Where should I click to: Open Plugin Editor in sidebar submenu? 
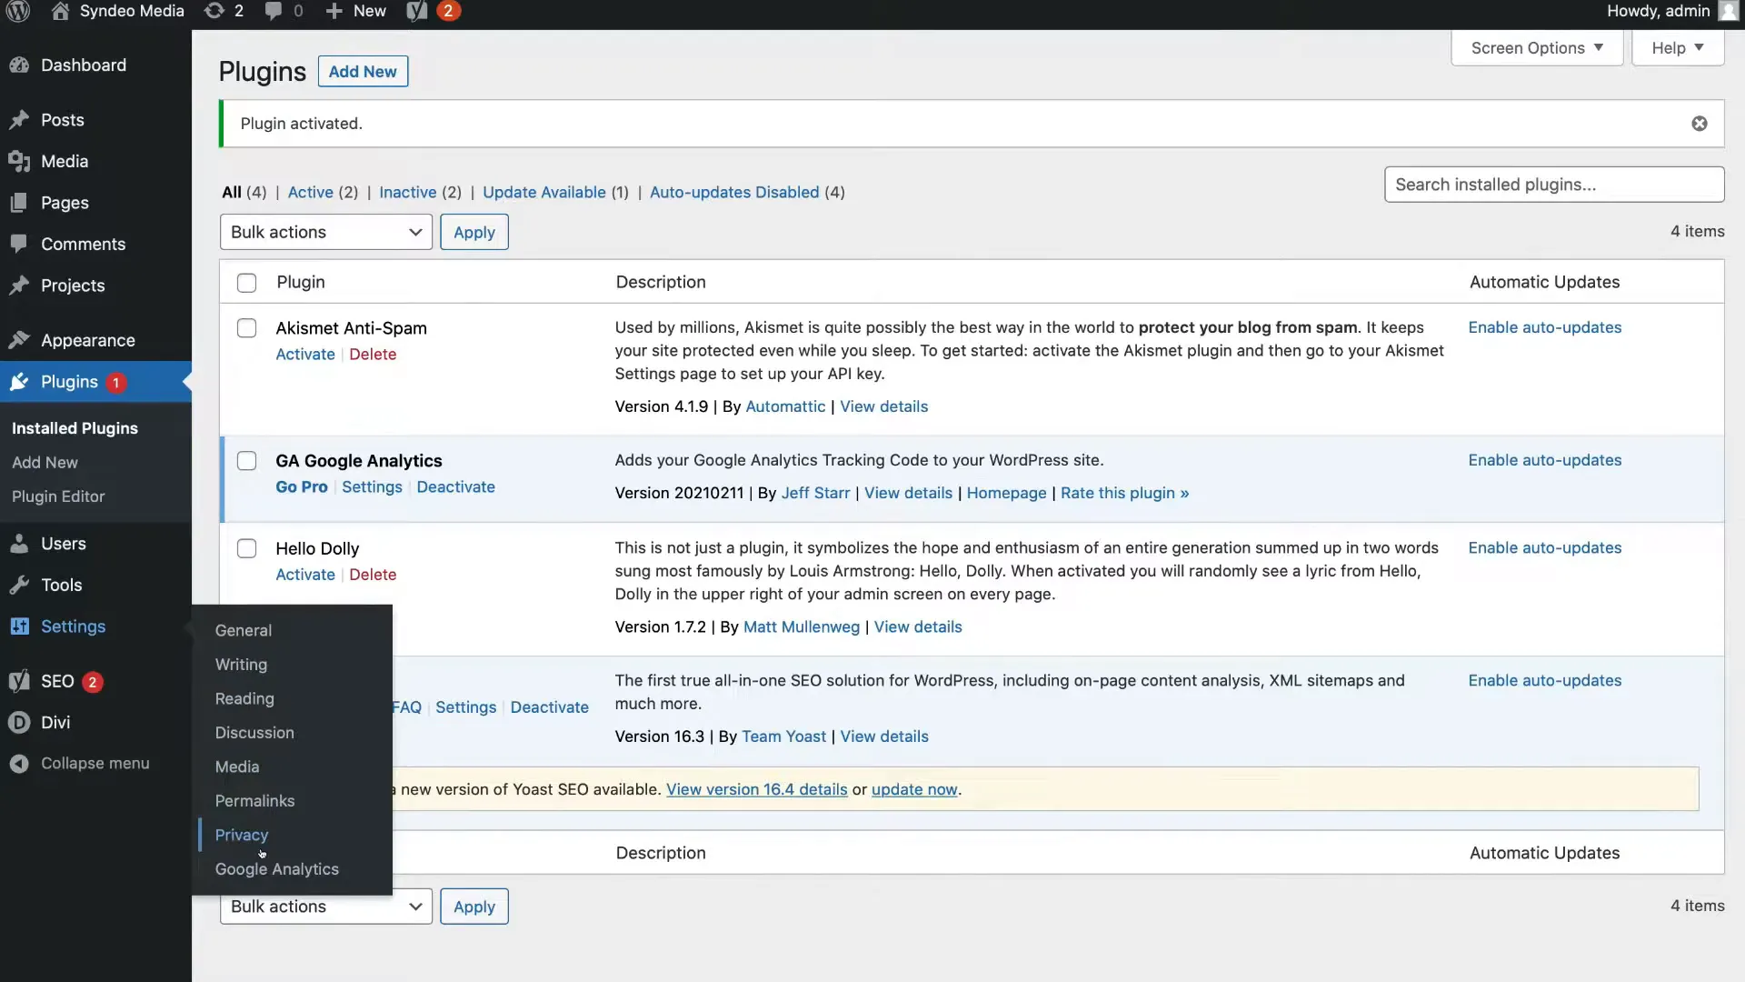(x=58, y=496)
